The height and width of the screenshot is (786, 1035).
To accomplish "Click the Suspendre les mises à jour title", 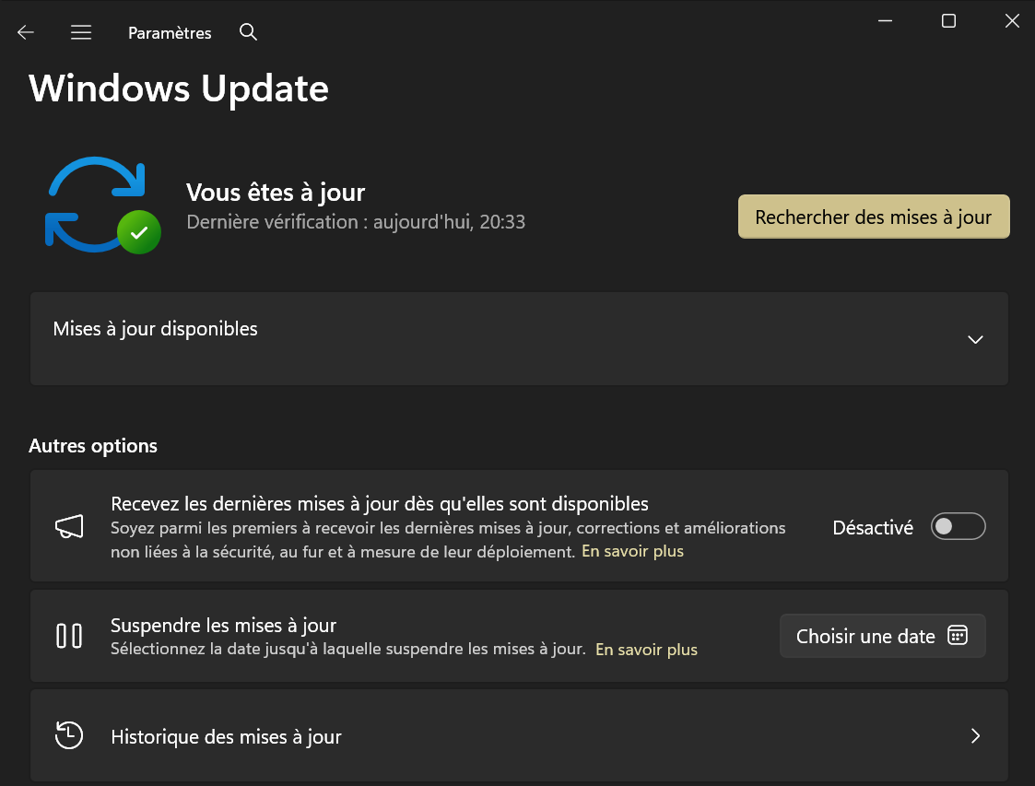I will pos(224,625).
